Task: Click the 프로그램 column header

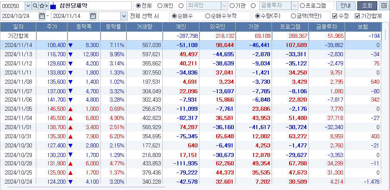Action: (x=290, y=27)
